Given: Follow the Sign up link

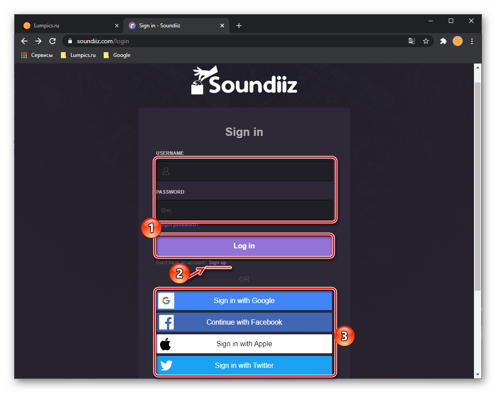Looking at the screenshot, I should [x=218, y=262].
